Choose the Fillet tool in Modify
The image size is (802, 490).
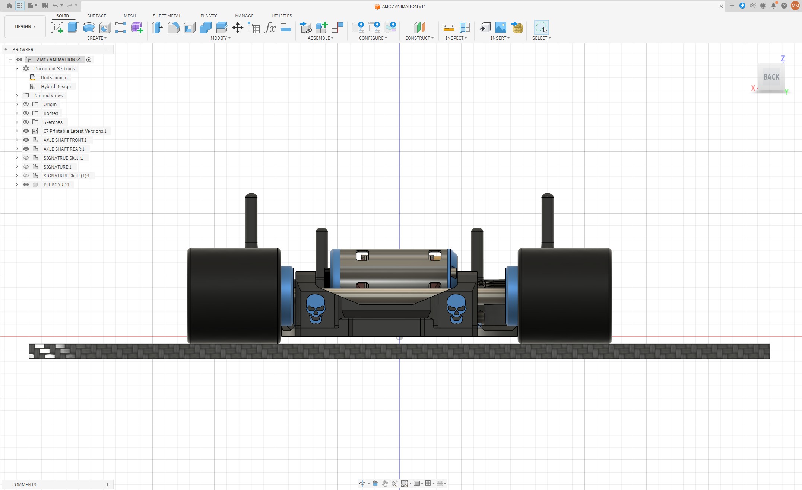[173, 28]
